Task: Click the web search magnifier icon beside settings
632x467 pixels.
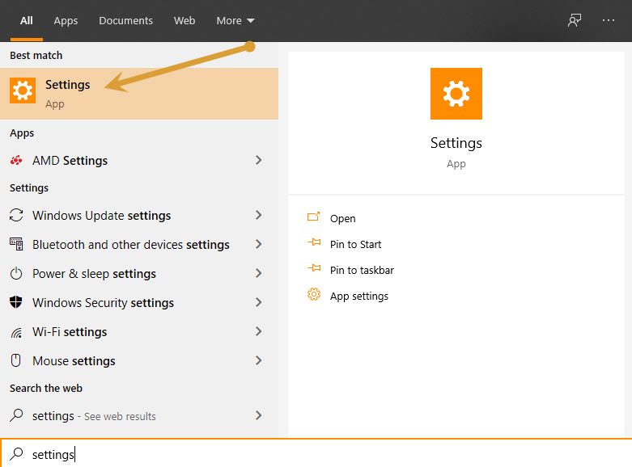Action: click(x=16, y=415)
